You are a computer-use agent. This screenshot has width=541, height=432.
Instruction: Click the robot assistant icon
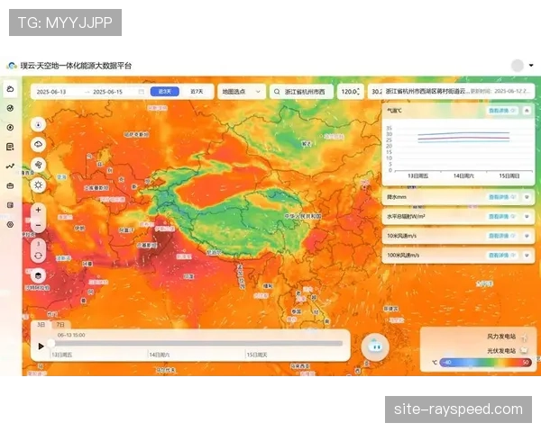(374, 346)
